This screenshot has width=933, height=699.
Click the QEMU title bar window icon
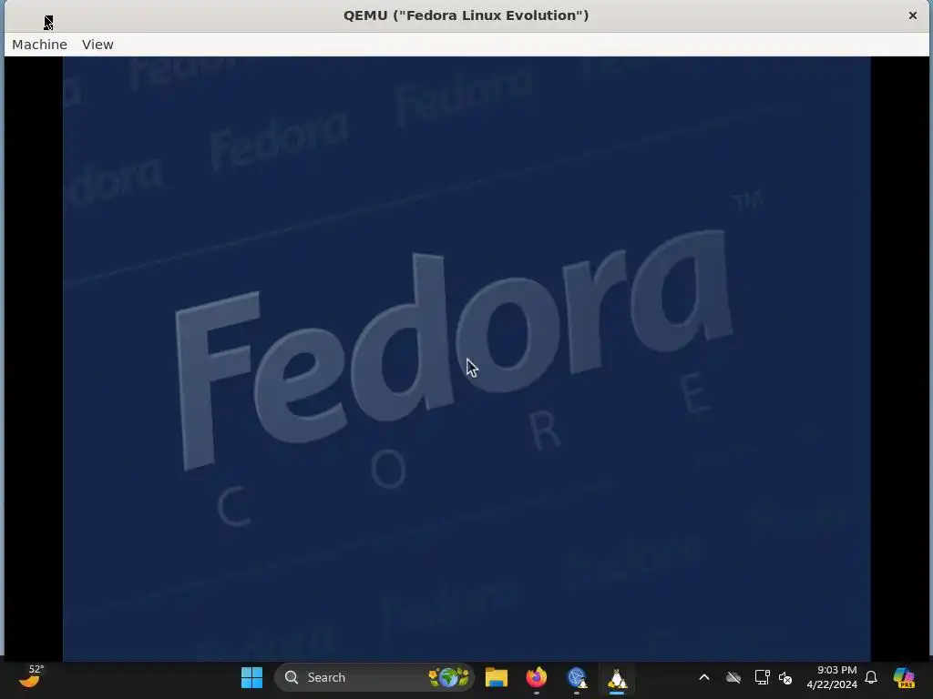(48, 23)
